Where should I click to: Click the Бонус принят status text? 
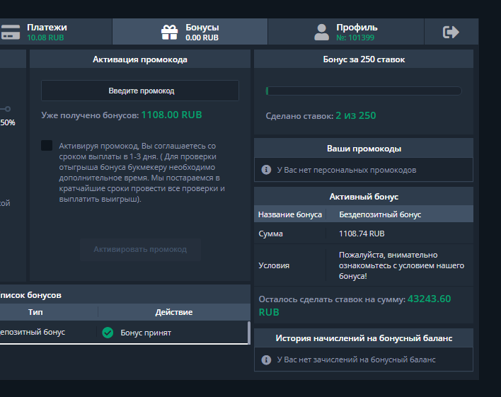pos(146,333)
